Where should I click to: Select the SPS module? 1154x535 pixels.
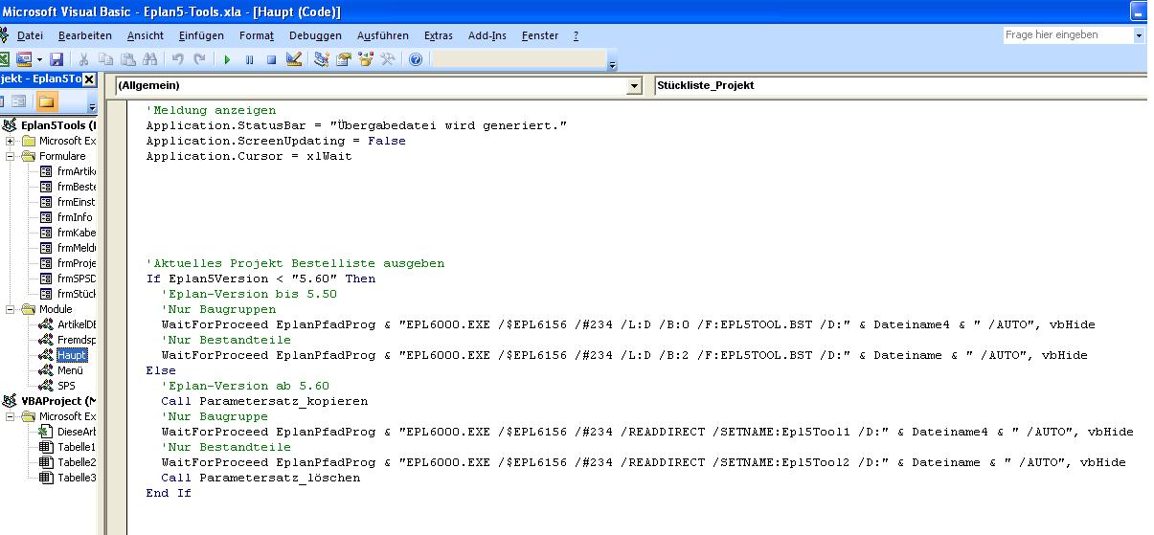tap(66, 386)
